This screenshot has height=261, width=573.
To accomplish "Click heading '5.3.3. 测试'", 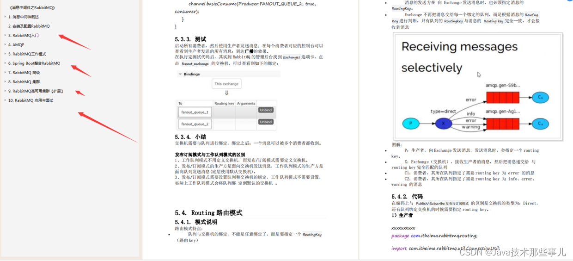I will [190, 39].
